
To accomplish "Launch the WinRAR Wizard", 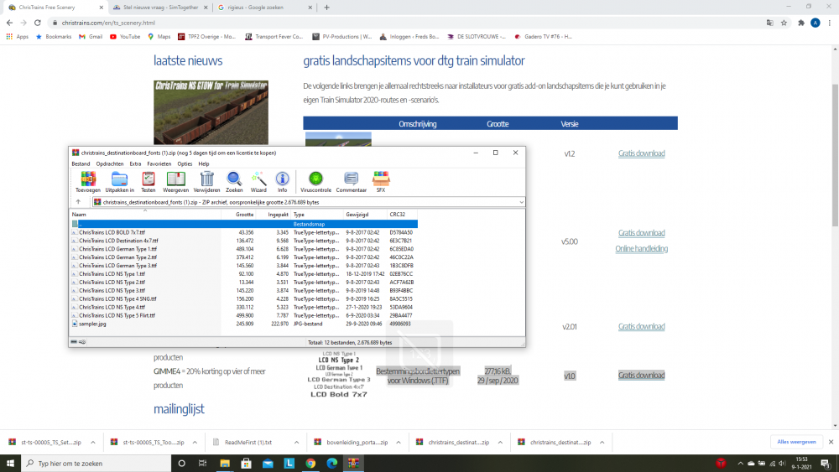I will (258, 179).
